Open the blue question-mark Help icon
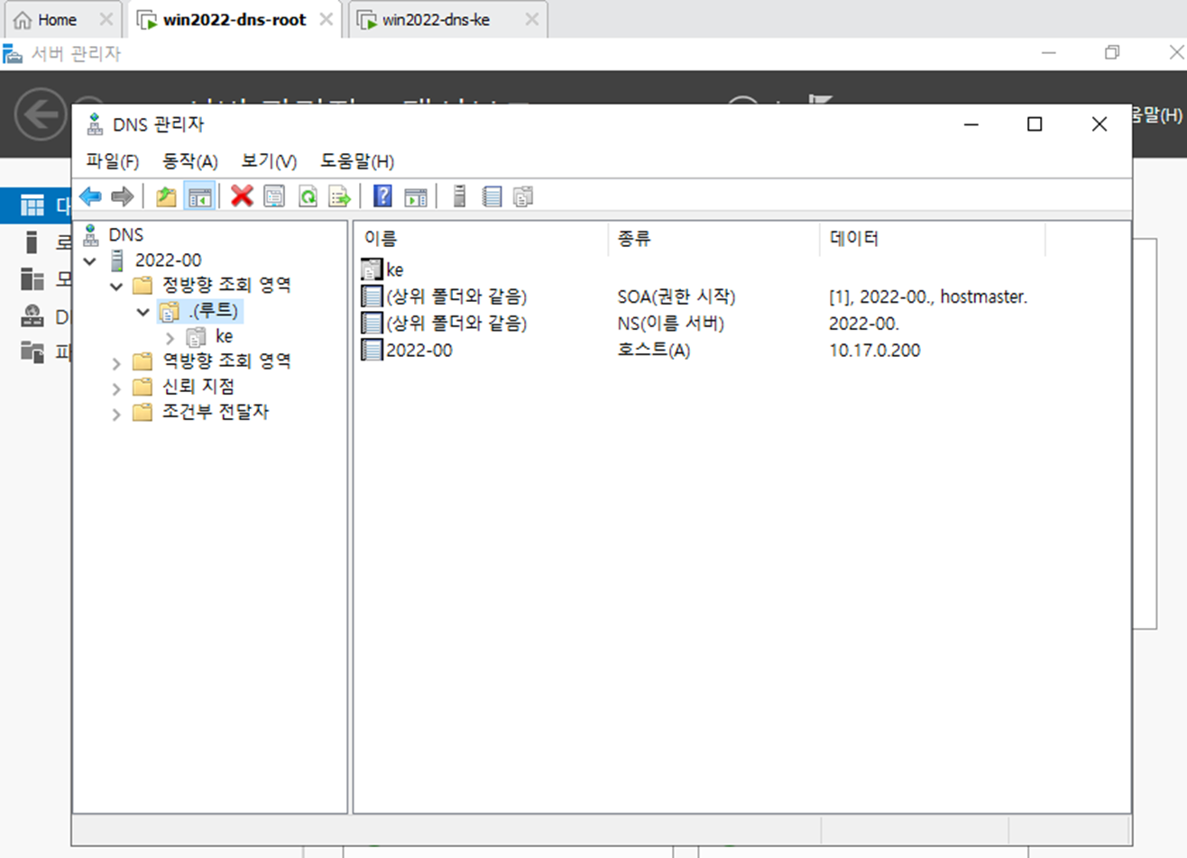The width and height of the screenshot is (1187, 858). click(382, 196)
